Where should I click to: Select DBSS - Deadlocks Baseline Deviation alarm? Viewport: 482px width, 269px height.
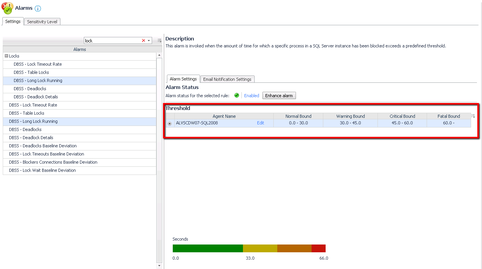[43, 146]
